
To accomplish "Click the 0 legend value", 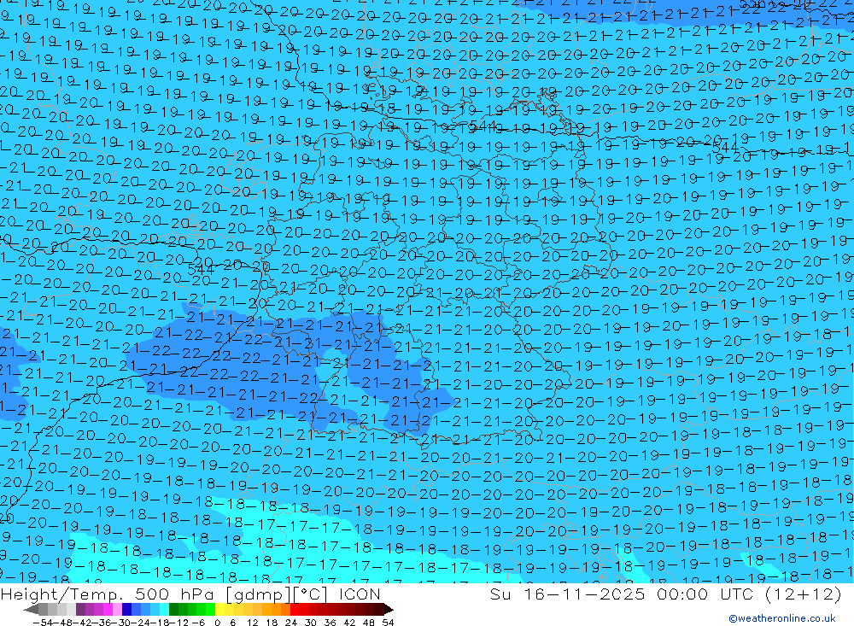I will point(217,623).
